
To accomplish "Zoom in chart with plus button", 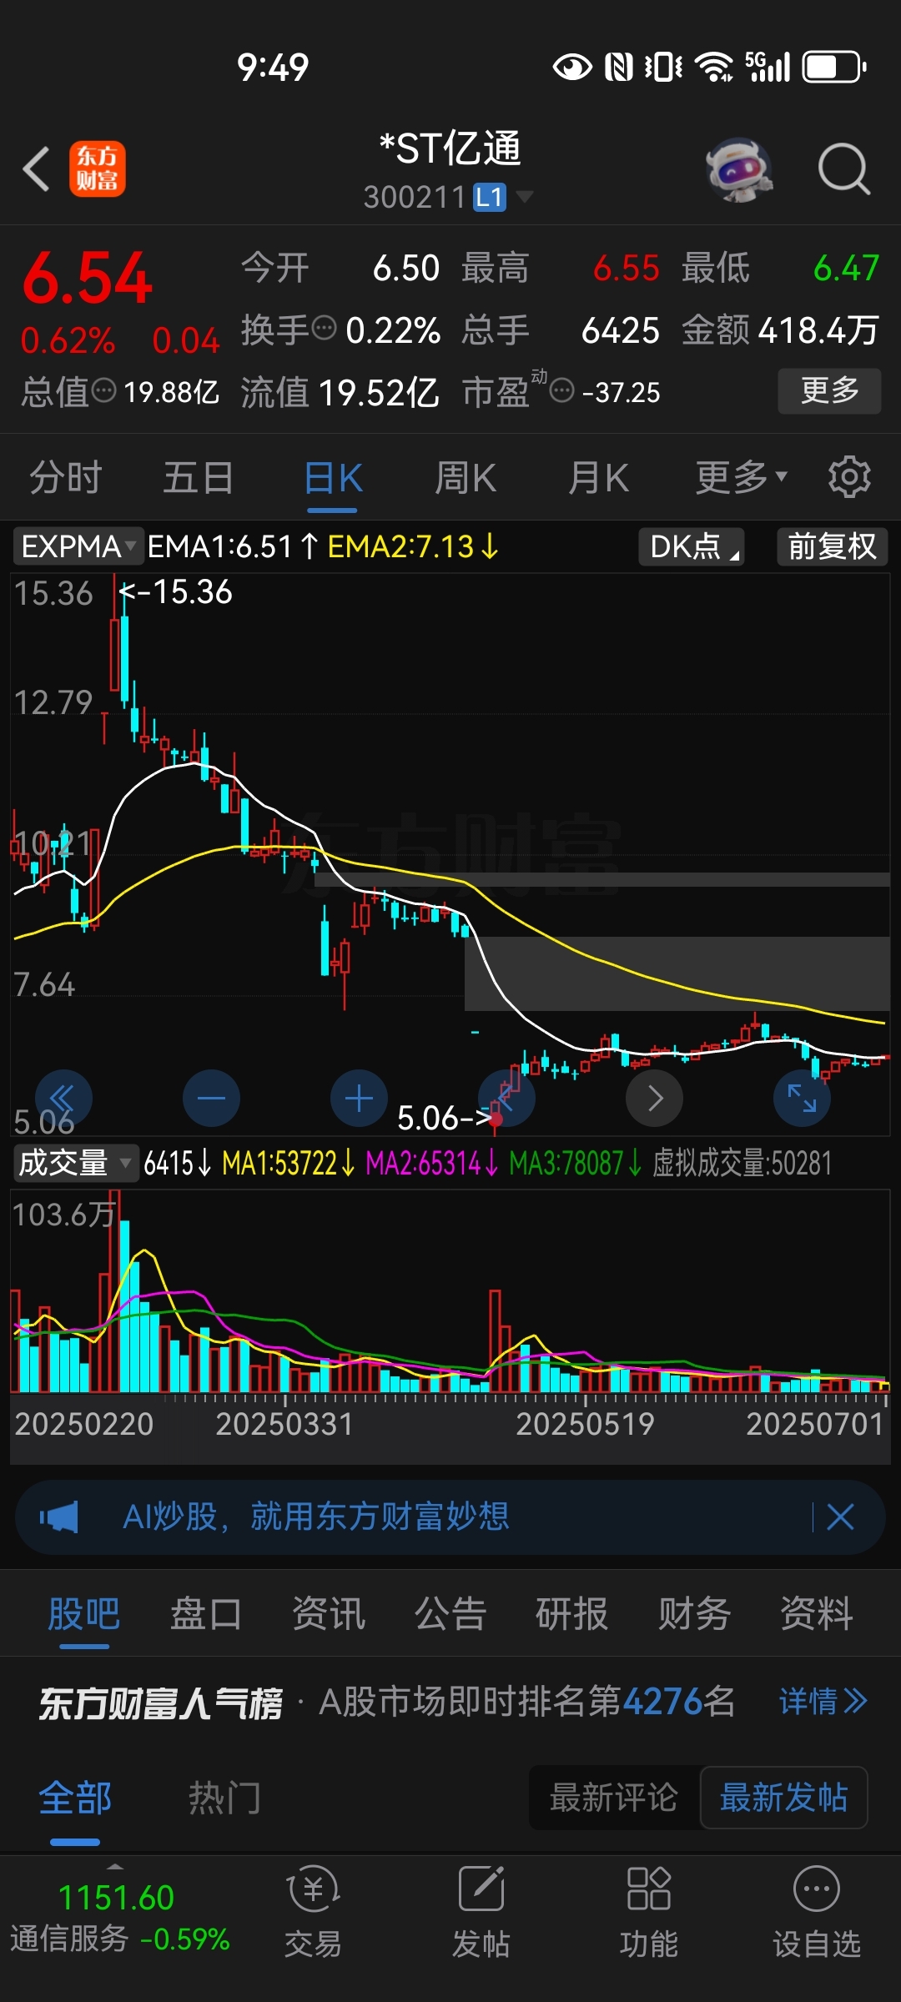I will coord(359,1098).
